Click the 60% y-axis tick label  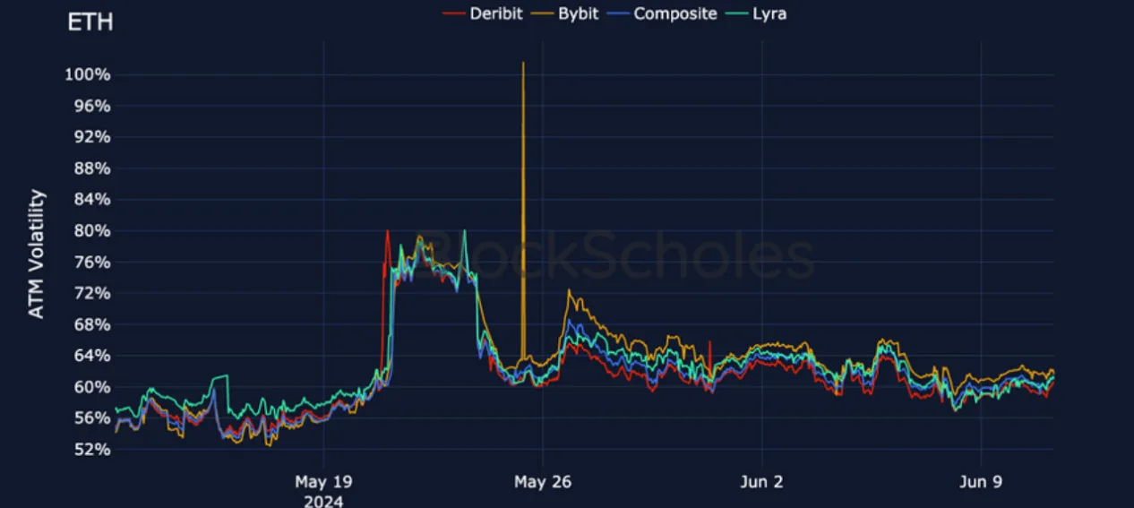click(x=91, y=387)
